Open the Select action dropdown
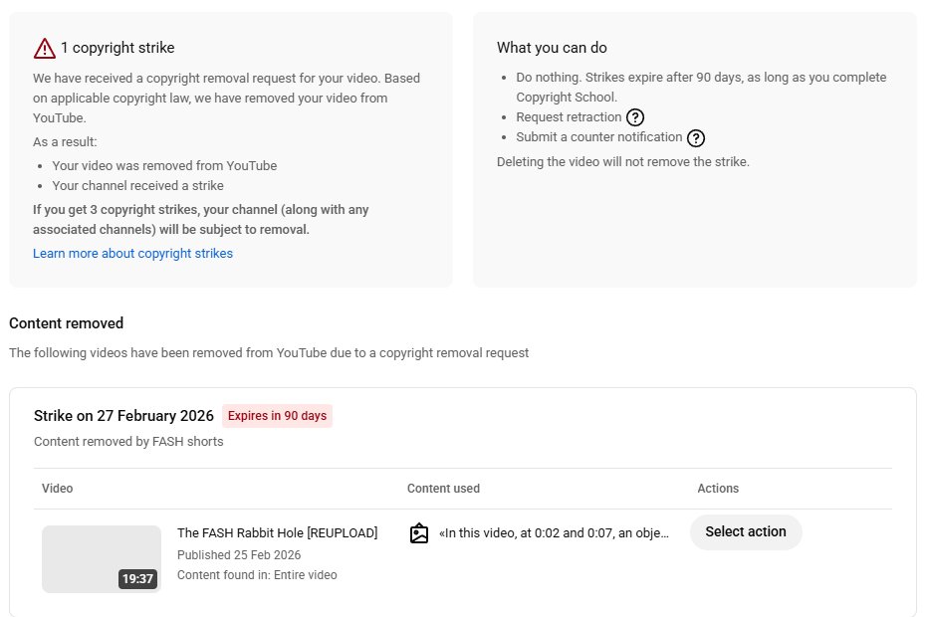929x617 pixels. tap(745, 531)
